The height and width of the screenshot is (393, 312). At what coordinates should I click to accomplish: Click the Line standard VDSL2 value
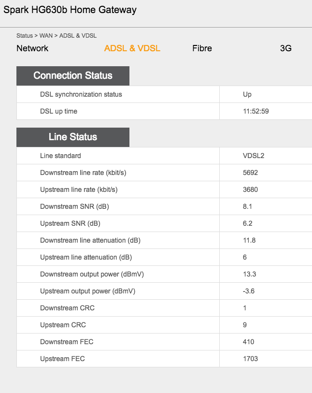[254, 156]
